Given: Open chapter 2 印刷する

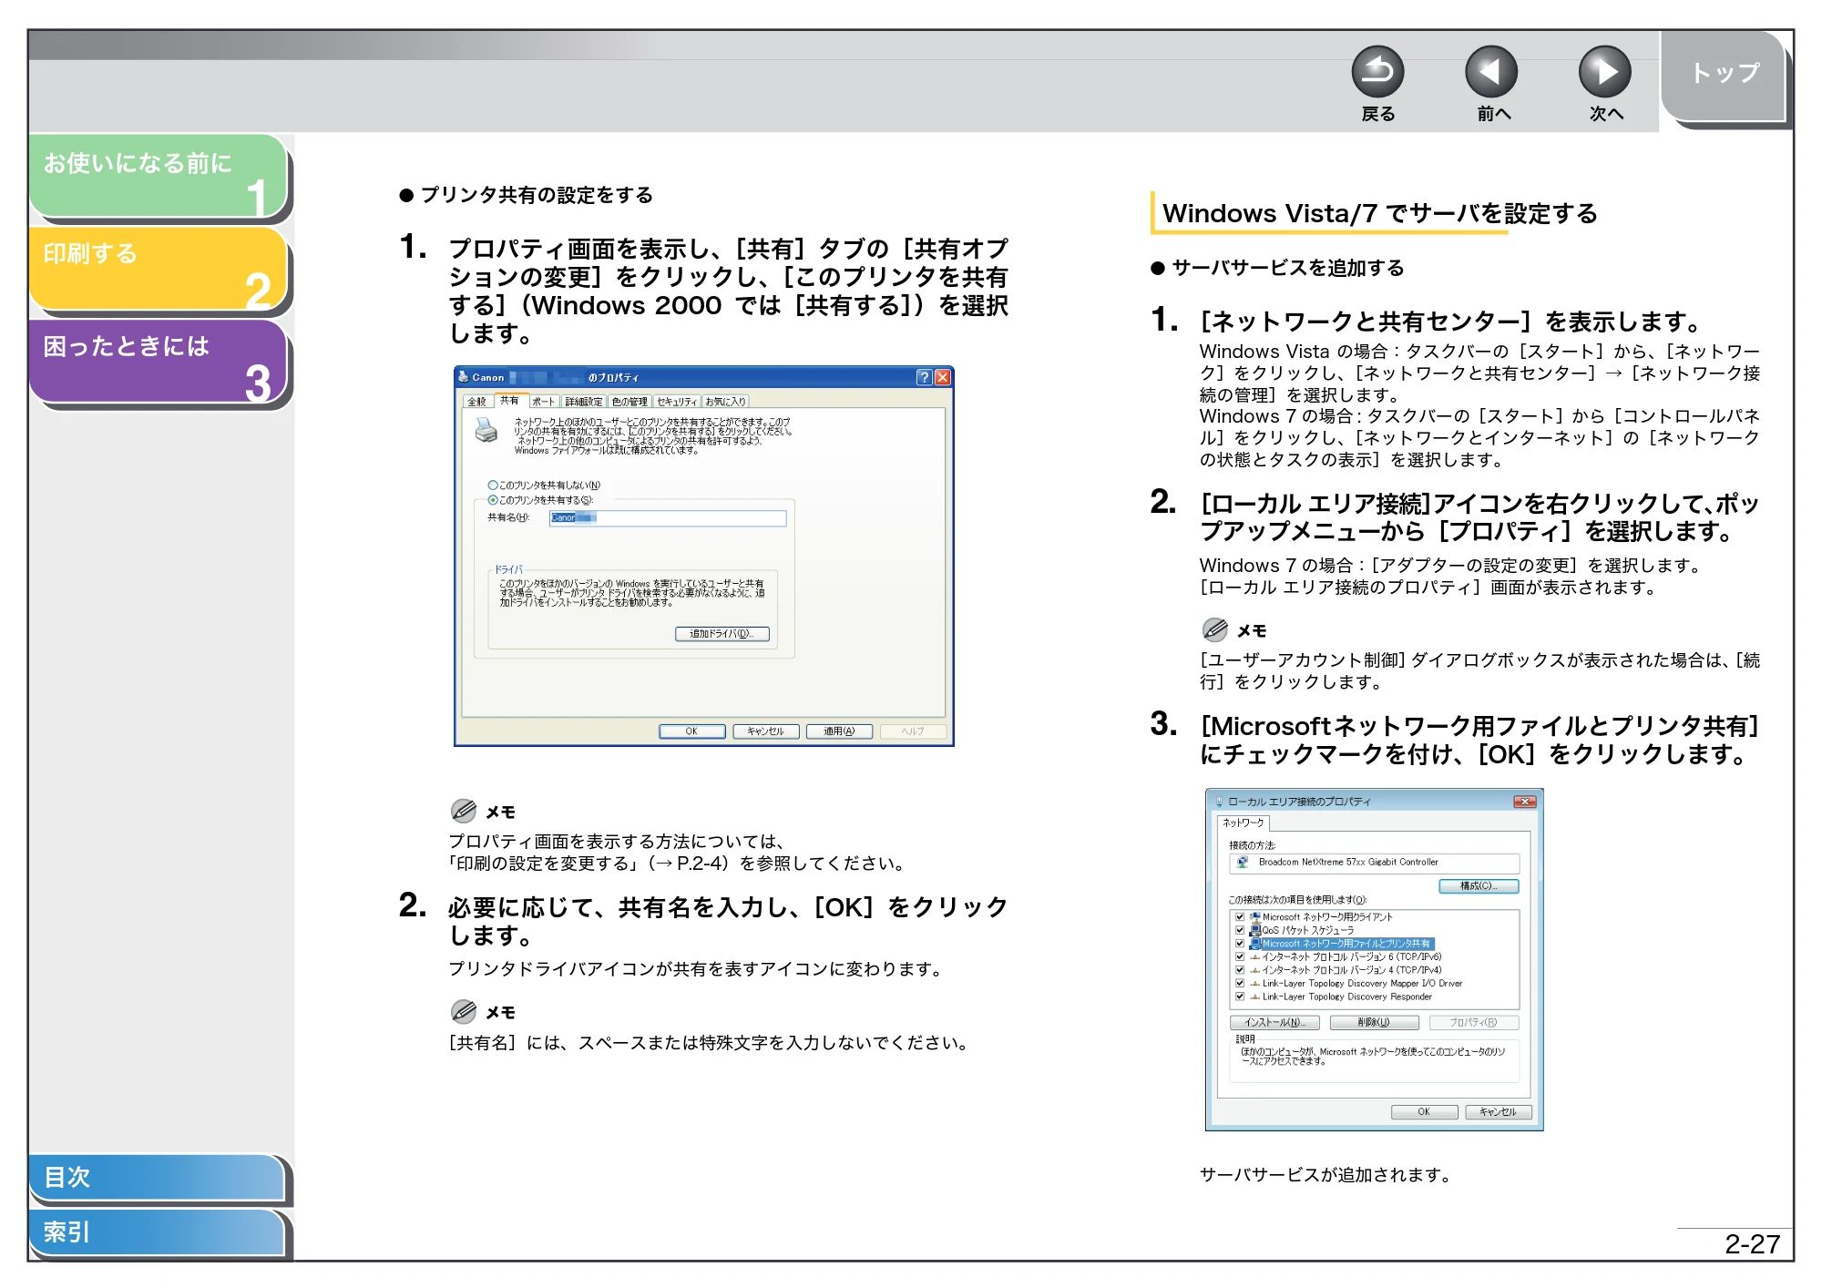Looking at the screenshot, I should [159, 268].
